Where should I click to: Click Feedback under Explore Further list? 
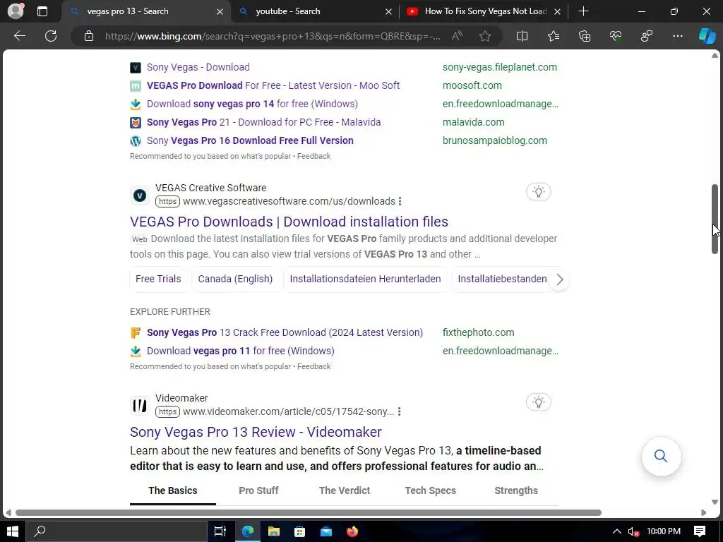click(313, 366)
